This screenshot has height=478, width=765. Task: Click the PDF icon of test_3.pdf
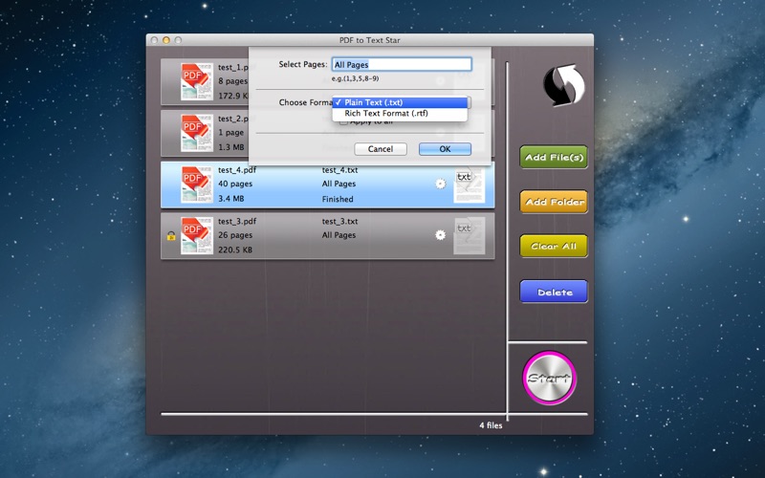pos(196,235)
